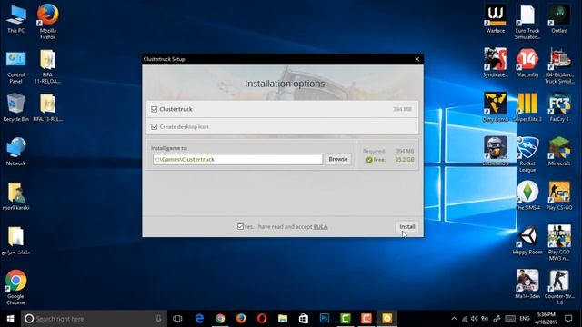Open Opera from the taskbar
This screenshot has height=327, width=582.
[x=262, y=319]
